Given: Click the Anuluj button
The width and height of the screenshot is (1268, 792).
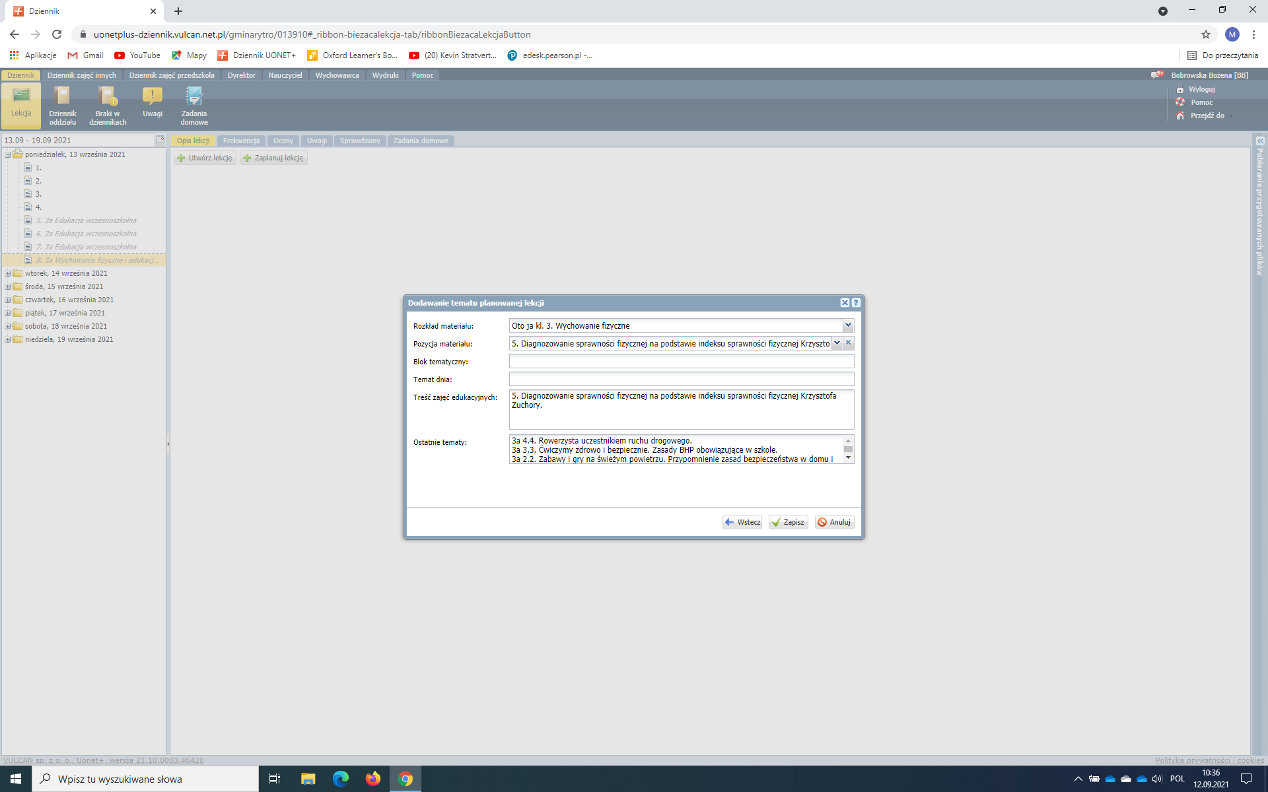Looking at the screenshot, I should point(834,522).
